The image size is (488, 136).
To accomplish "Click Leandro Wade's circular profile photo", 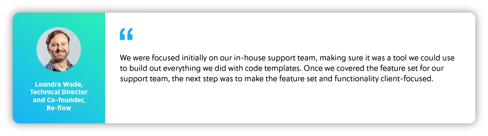I will [x=59, y=49].
